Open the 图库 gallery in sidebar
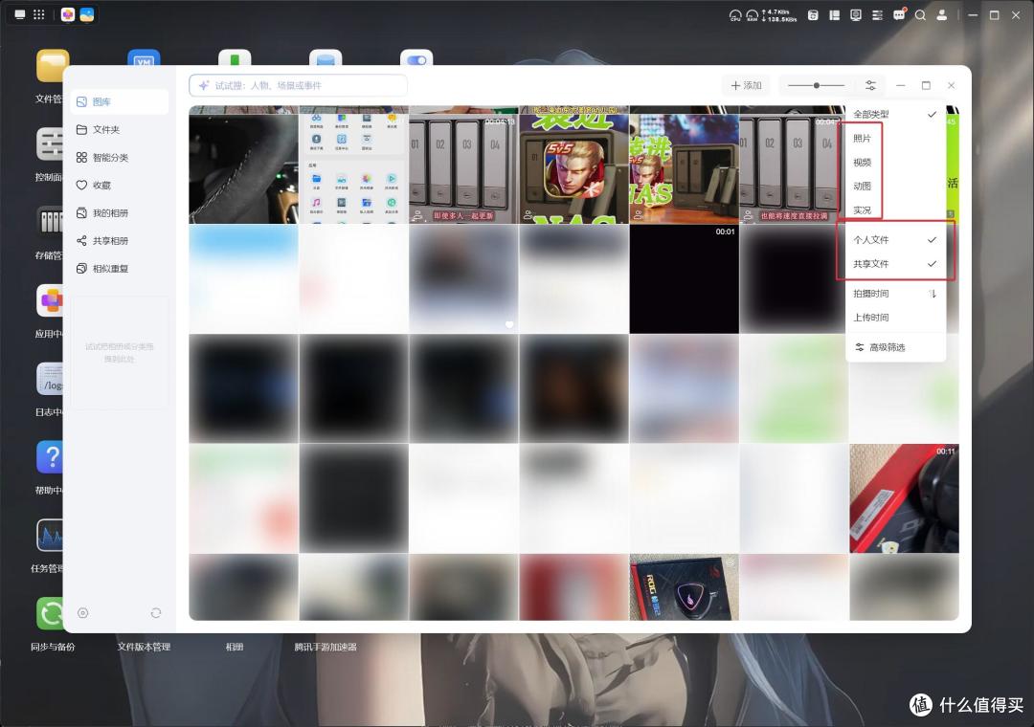Screen dimensions: 1034x727 120,101
